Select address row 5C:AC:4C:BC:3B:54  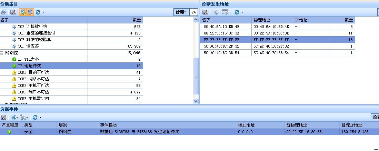(x=278, y=53)
